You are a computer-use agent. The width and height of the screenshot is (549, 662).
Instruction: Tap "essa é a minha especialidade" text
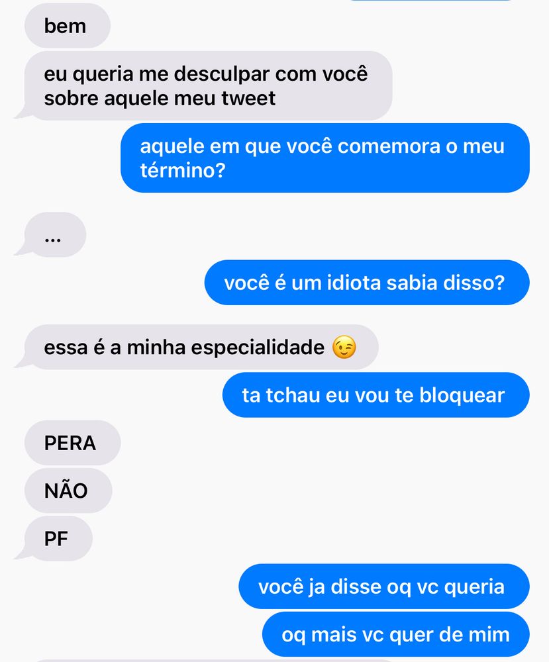(x=184, y=348)
